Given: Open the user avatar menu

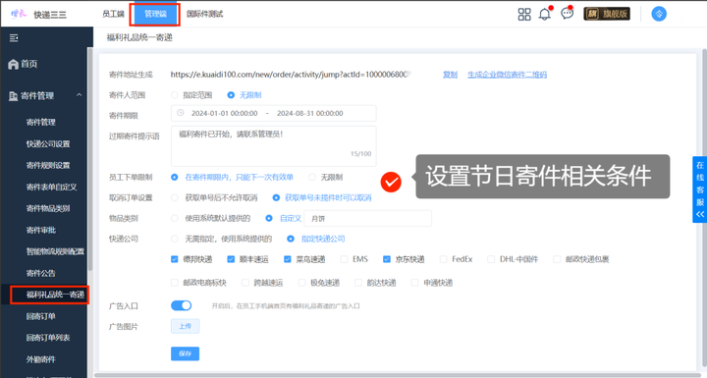Looking at the screenshot, I should point(659,14).
